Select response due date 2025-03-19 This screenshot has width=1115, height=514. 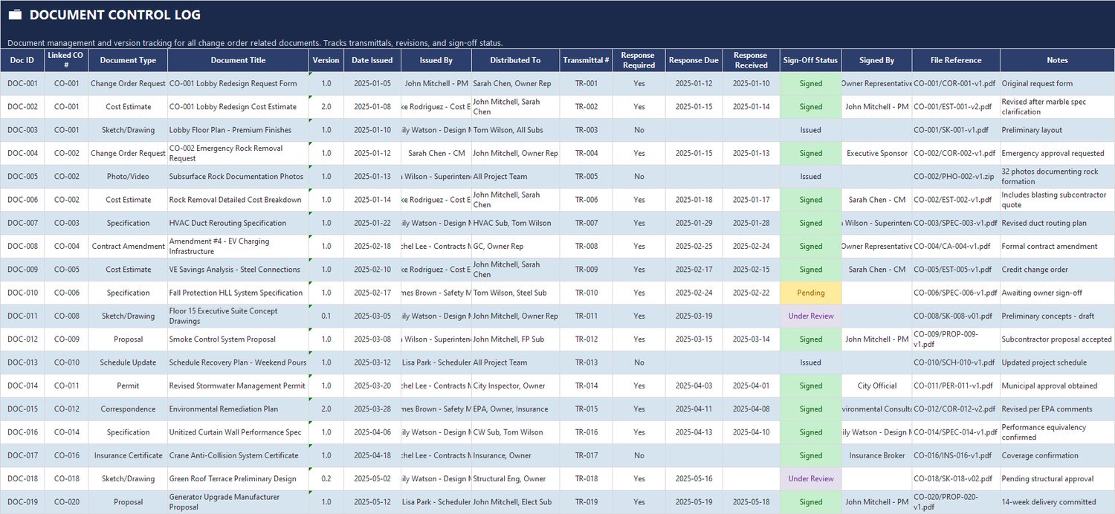pos(694,316)
